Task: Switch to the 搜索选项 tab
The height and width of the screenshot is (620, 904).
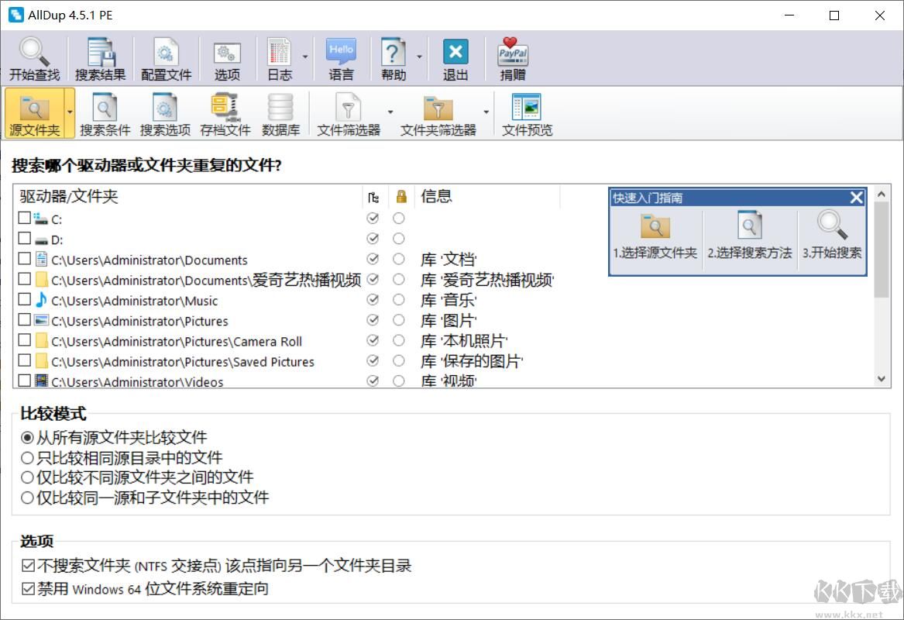Action: coord(165,108)
